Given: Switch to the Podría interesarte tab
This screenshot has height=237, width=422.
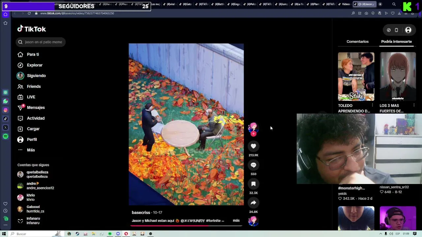Looking at the screenshot, I should click(396, 41).
